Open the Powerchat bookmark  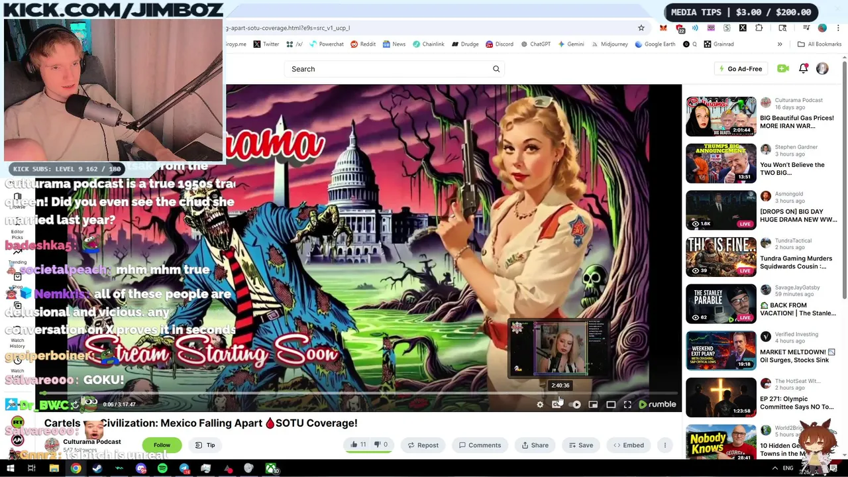click(326, 44)
